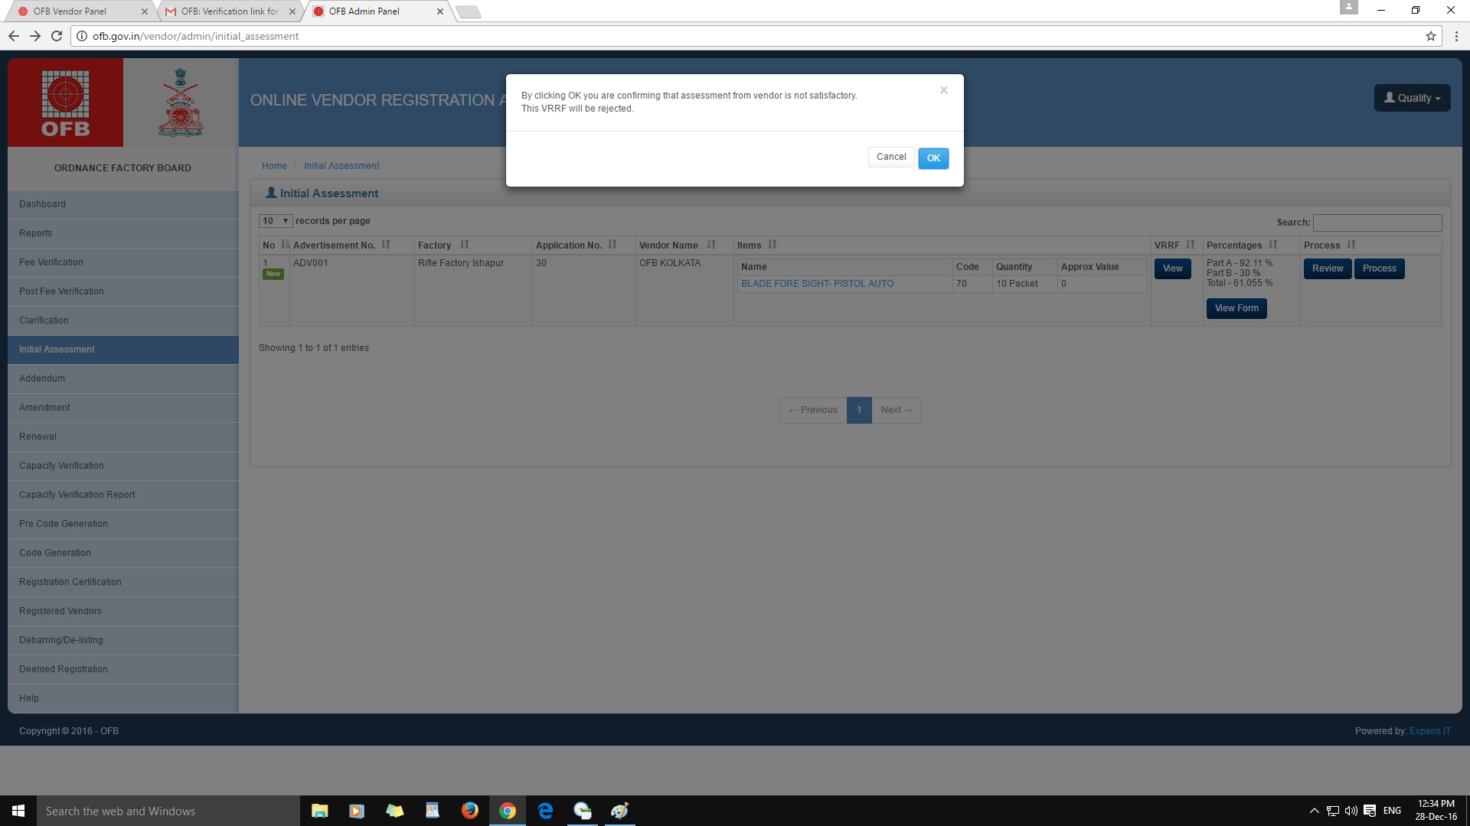Click the OFB logo in the header
The height and width of the screenshot is (826, 1470).
(x=65, y=102)
